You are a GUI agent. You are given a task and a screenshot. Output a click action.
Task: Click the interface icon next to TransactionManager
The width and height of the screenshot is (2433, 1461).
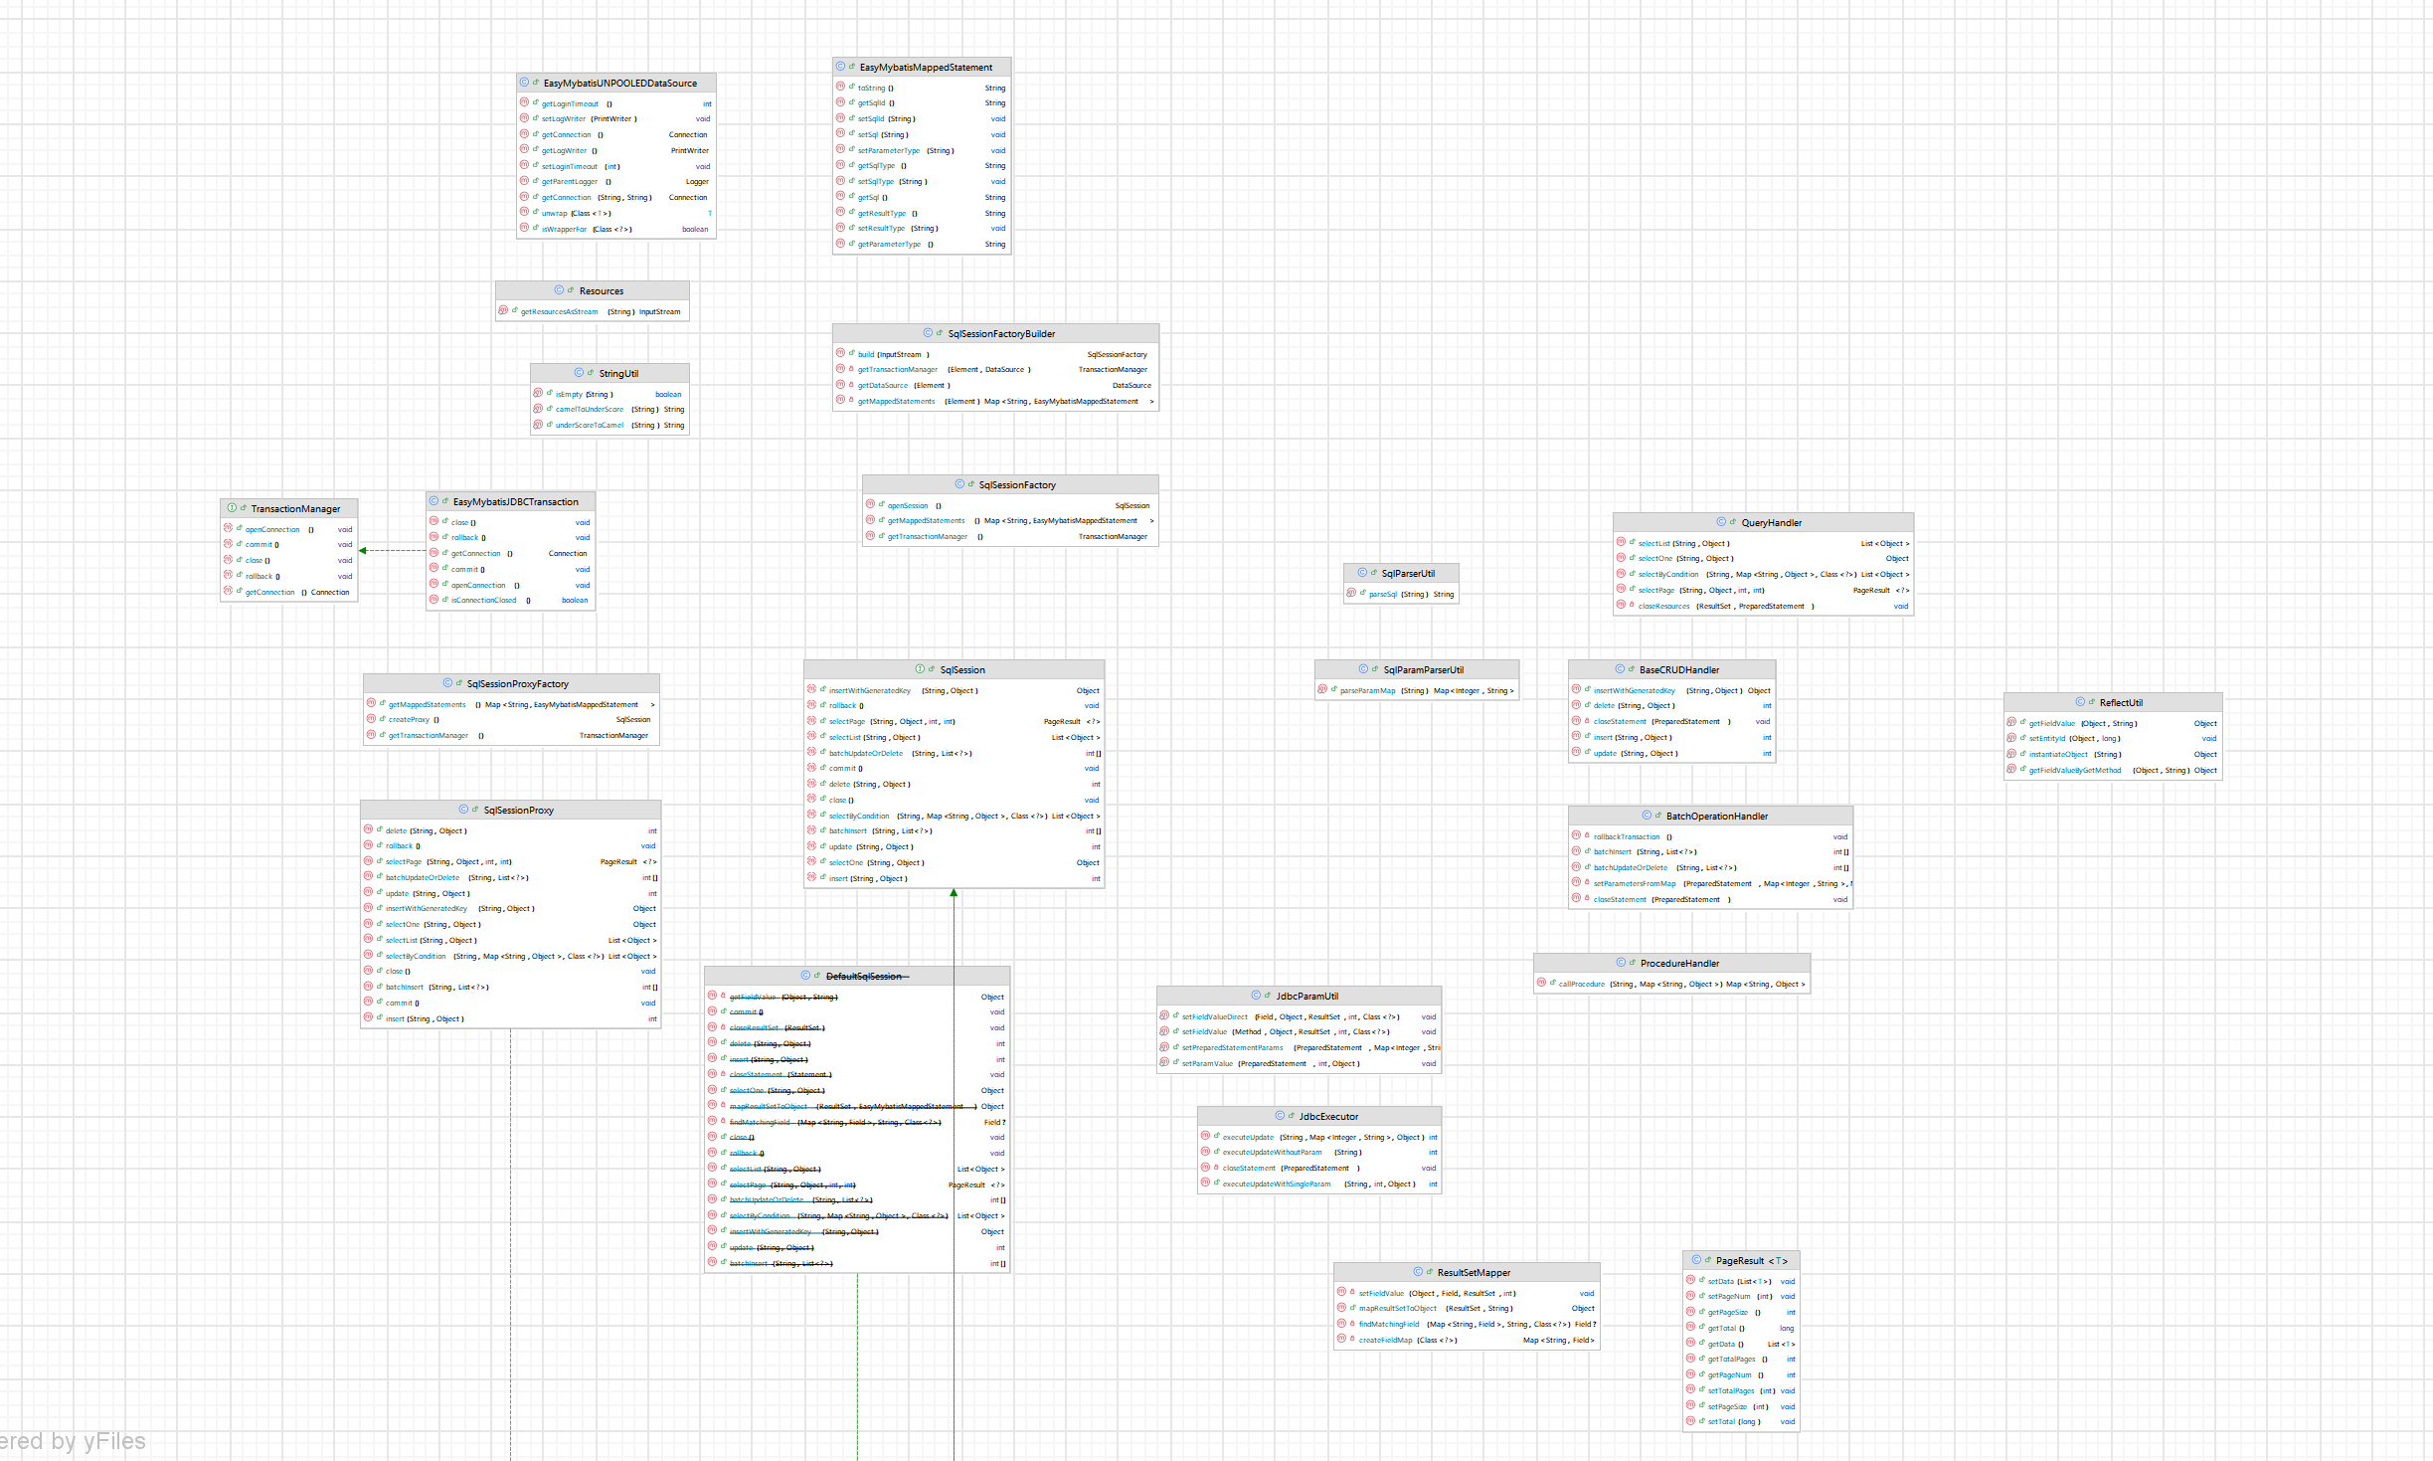pos(232,508)
